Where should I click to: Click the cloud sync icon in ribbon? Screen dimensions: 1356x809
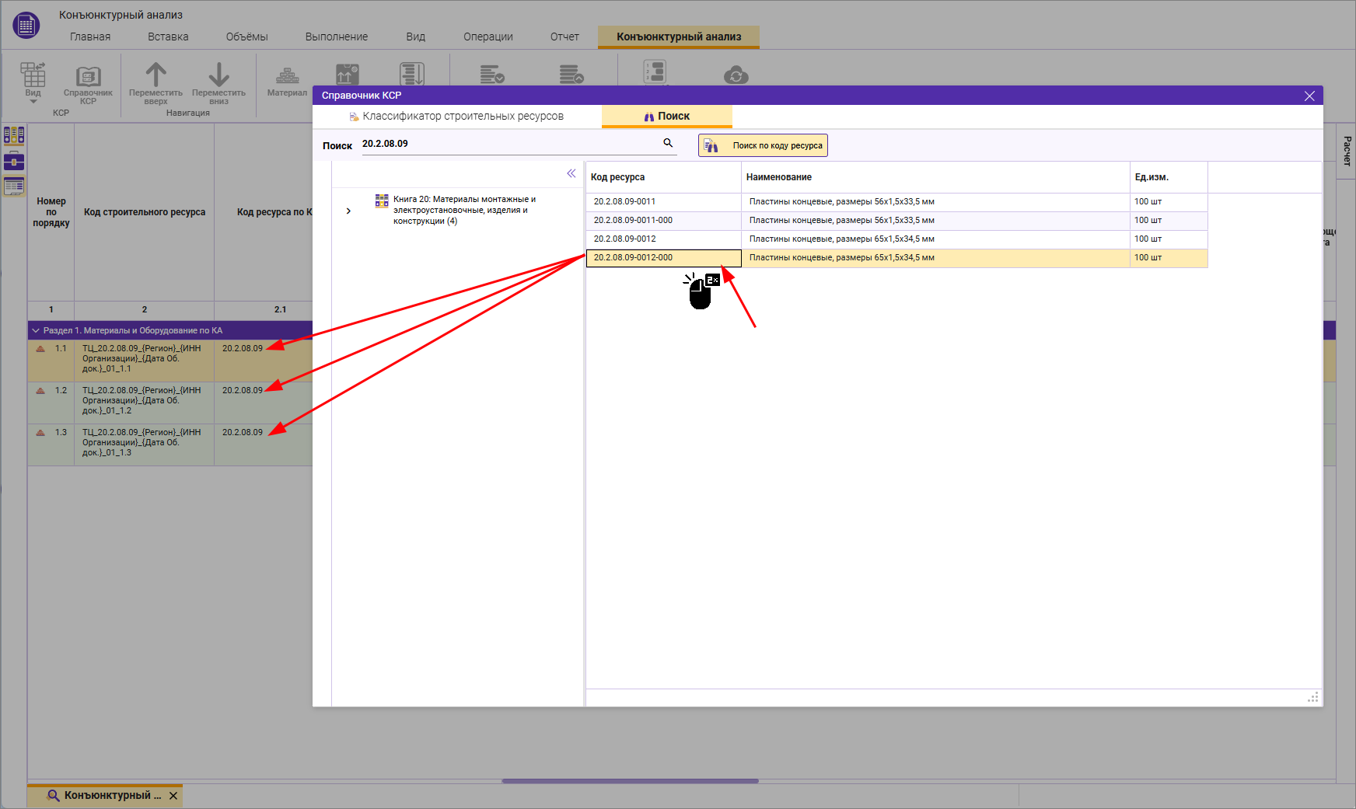736,75
